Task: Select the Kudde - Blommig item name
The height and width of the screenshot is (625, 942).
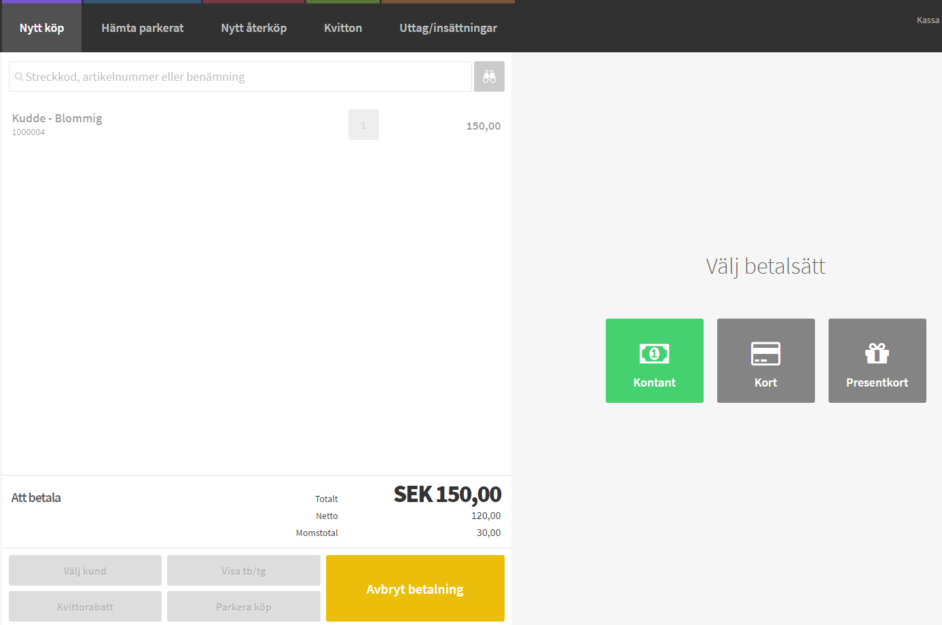Action: point(57,118)
